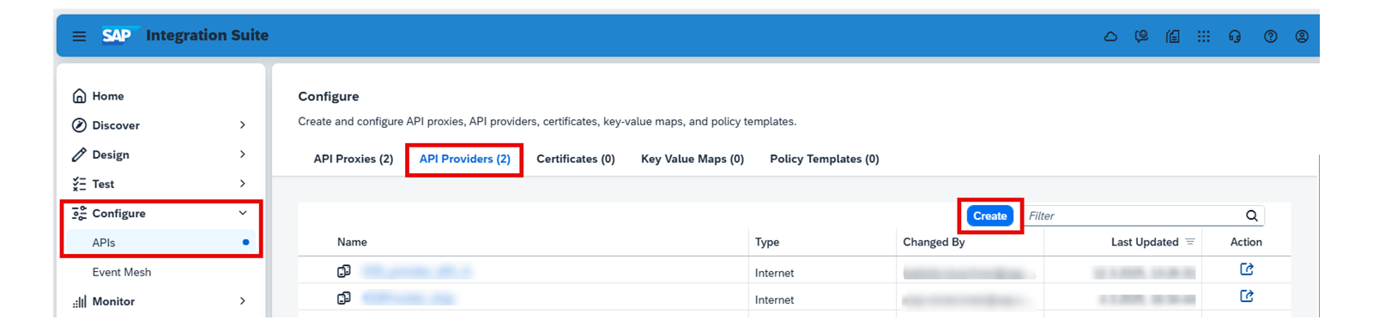Click the Type column header
The height and width of the screenshot is (326, 1373).
pos(767,242)
